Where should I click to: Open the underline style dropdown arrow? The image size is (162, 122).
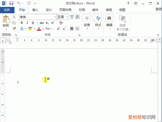pyautogui.click(x=37, y=23)
